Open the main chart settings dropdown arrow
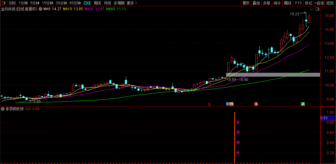The width and height of the screenshot is (336, 164). coord(40,9)
